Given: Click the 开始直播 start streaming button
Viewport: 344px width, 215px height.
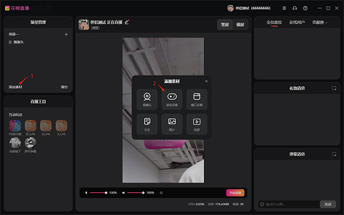Looking at the screenshot, I should [x=235, y=192].
